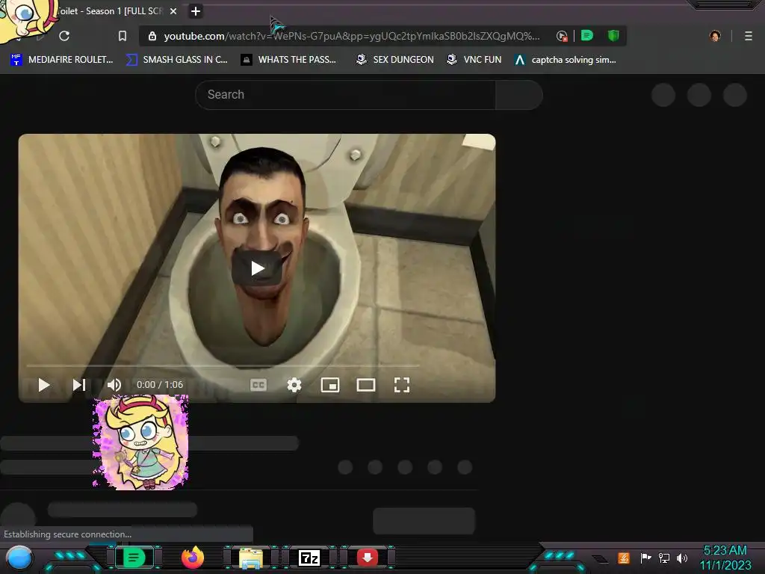This screenshot has height=574, width=765.
Task: Open the SMASH GLASS IN C... bookmark
Action: (176, 60)
